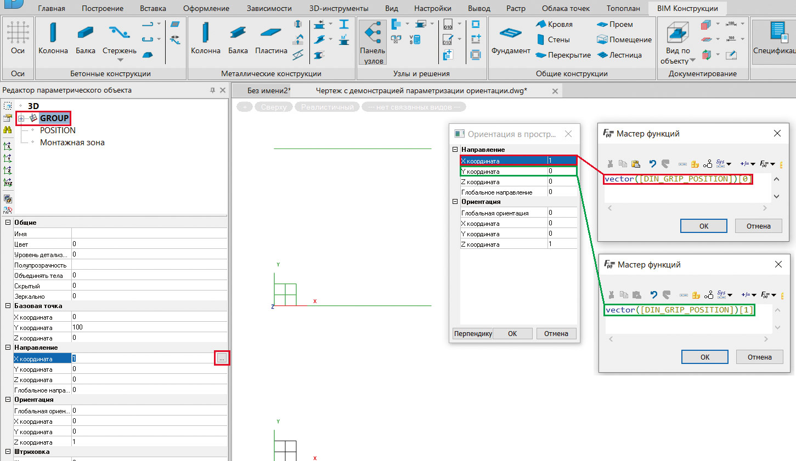Screen dimensions: 796x461
Task: Collapse Направление in Ориентация в пространстве dialog
Action: pyautogui.click(x=455, y=149)
